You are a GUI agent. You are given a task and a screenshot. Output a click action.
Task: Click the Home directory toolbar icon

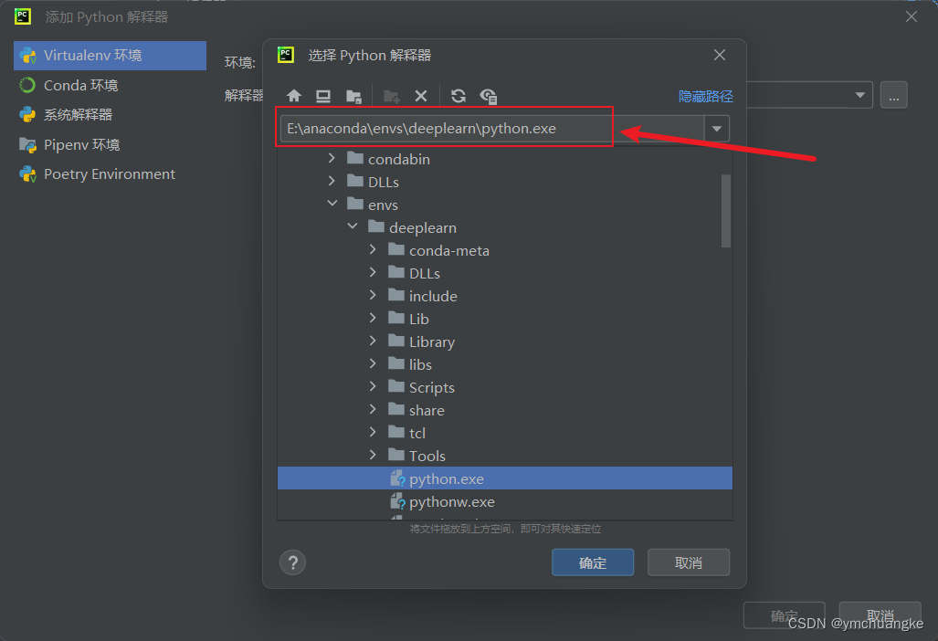[x=294, y=96]
